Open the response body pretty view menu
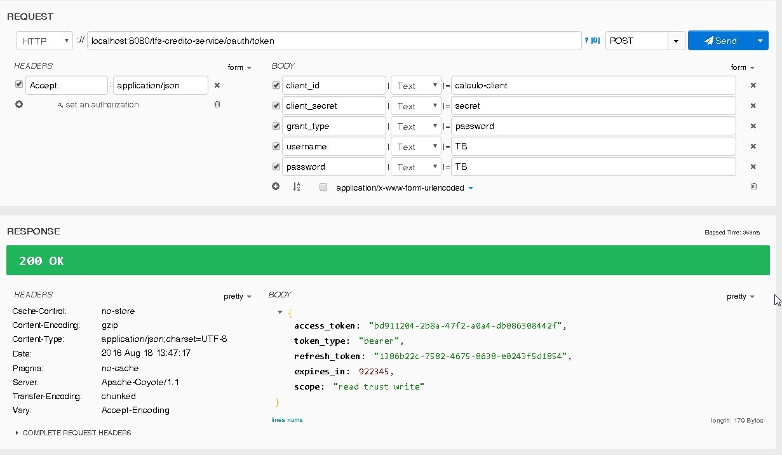The width and height of the screenshot is (782, 455). click(x=740, y=296)
